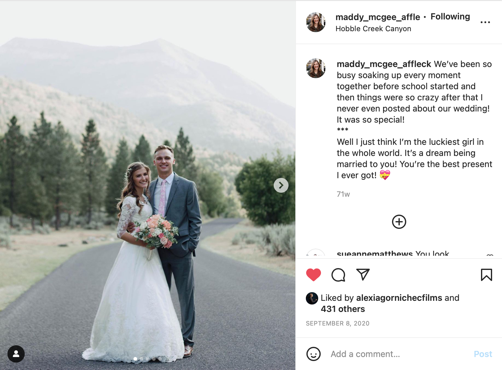Share post via paper plane icon
502x370 pixels.
point(363,275)
